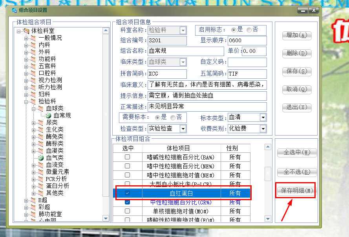Click the folder icon next to 微量元素
This screenshot has height=237, width=349.
coord(40,172)
